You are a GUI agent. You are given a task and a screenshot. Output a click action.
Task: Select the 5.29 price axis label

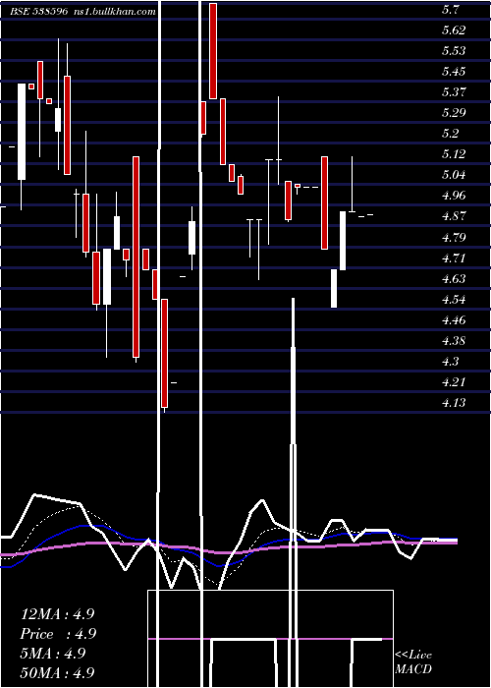pos(454,112)
